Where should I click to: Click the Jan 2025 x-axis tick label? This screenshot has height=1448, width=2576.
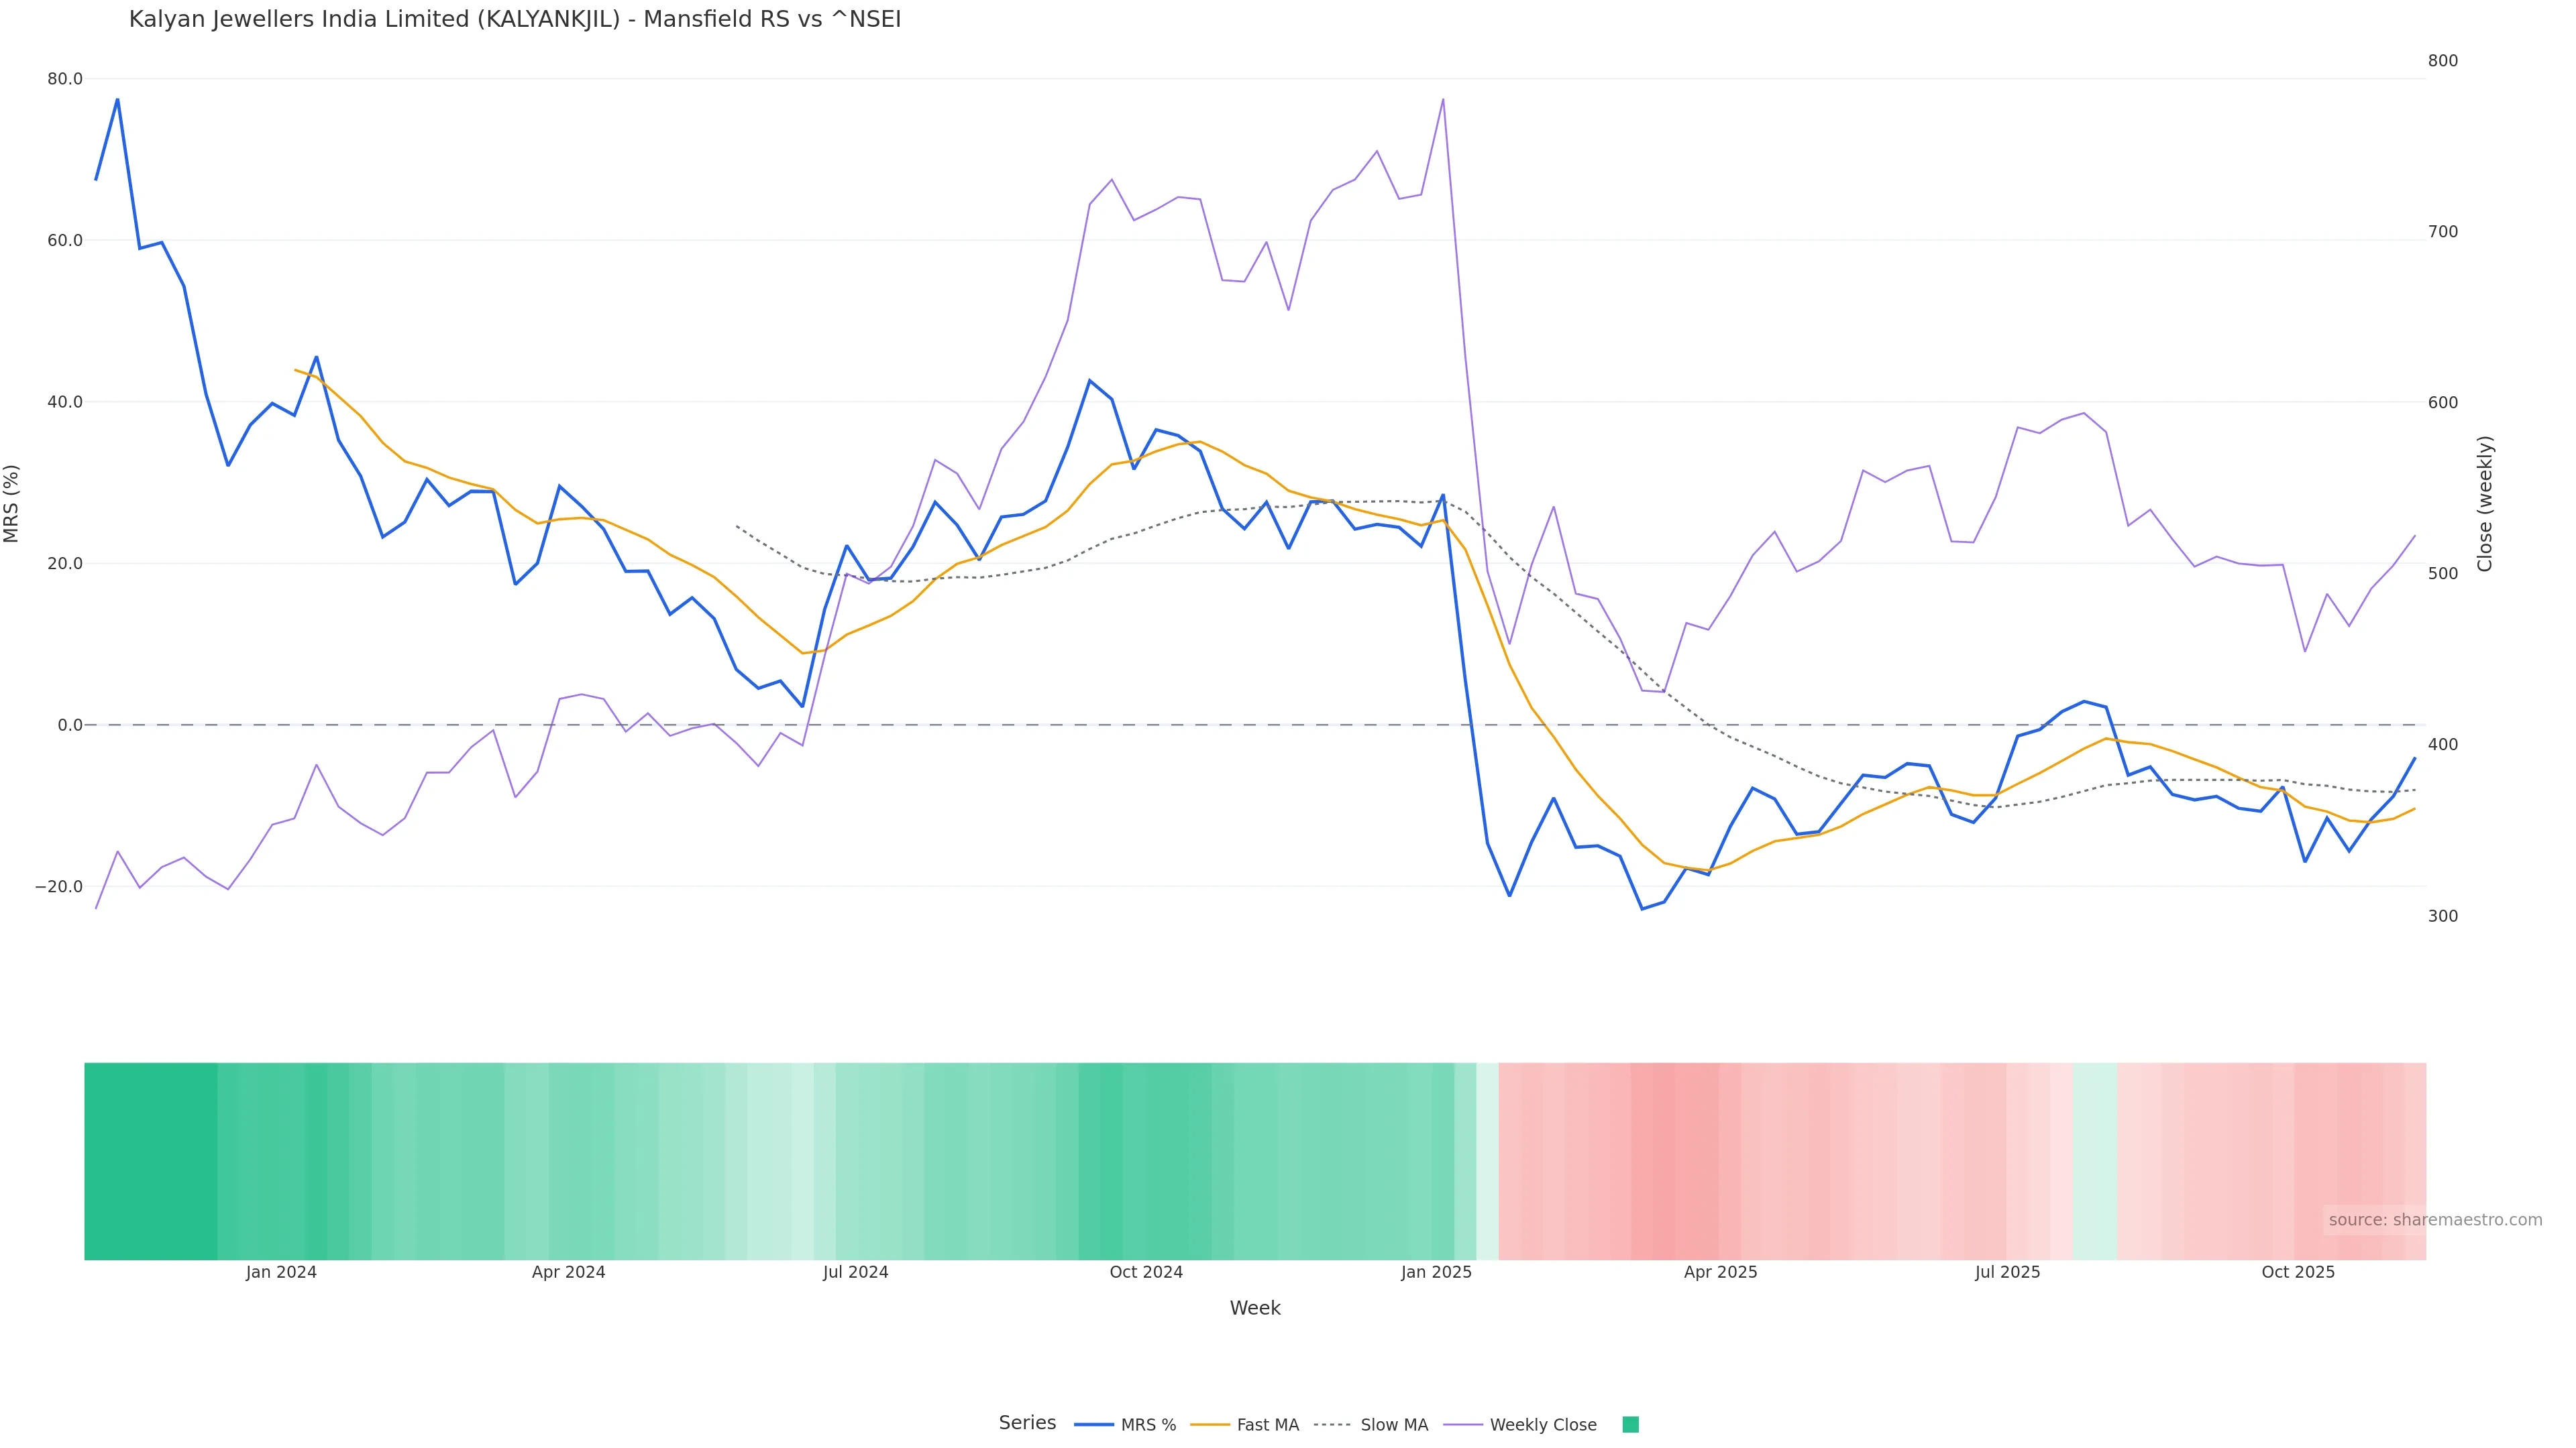[1436, 1272]
